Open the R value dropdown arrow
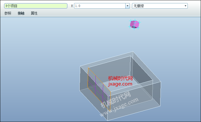 point(128,6)
